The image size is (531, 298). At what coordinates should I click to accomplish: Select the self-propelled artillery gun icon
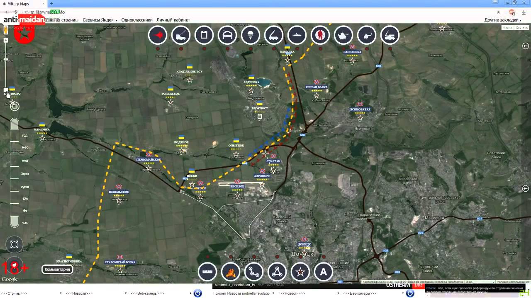click(x=181, y=36)
